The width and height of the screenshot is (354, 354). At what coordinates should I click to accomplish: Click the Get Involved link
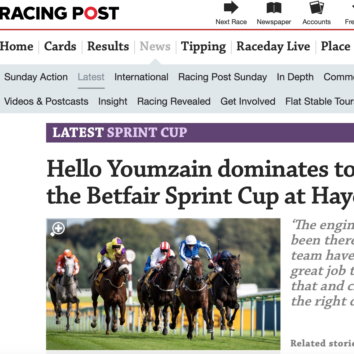point(248,101)
